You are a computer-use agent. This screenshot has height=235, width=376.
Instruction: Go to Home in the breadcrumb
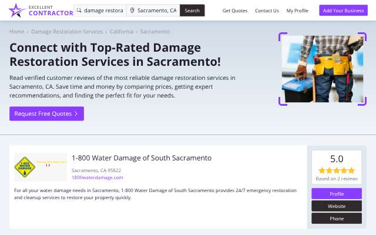(17, 32)
